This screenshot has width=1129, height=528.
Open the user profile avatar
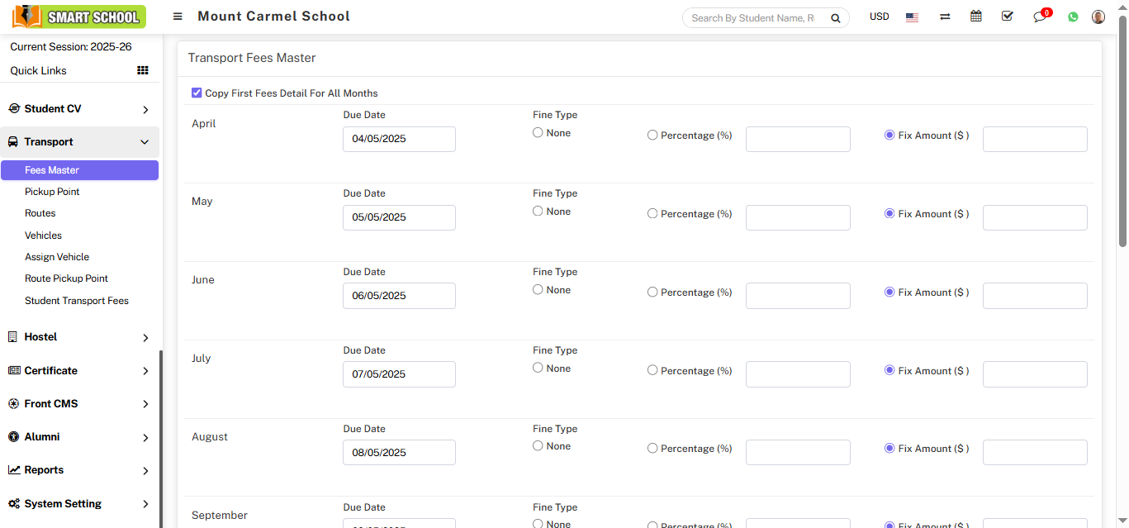1098,17
